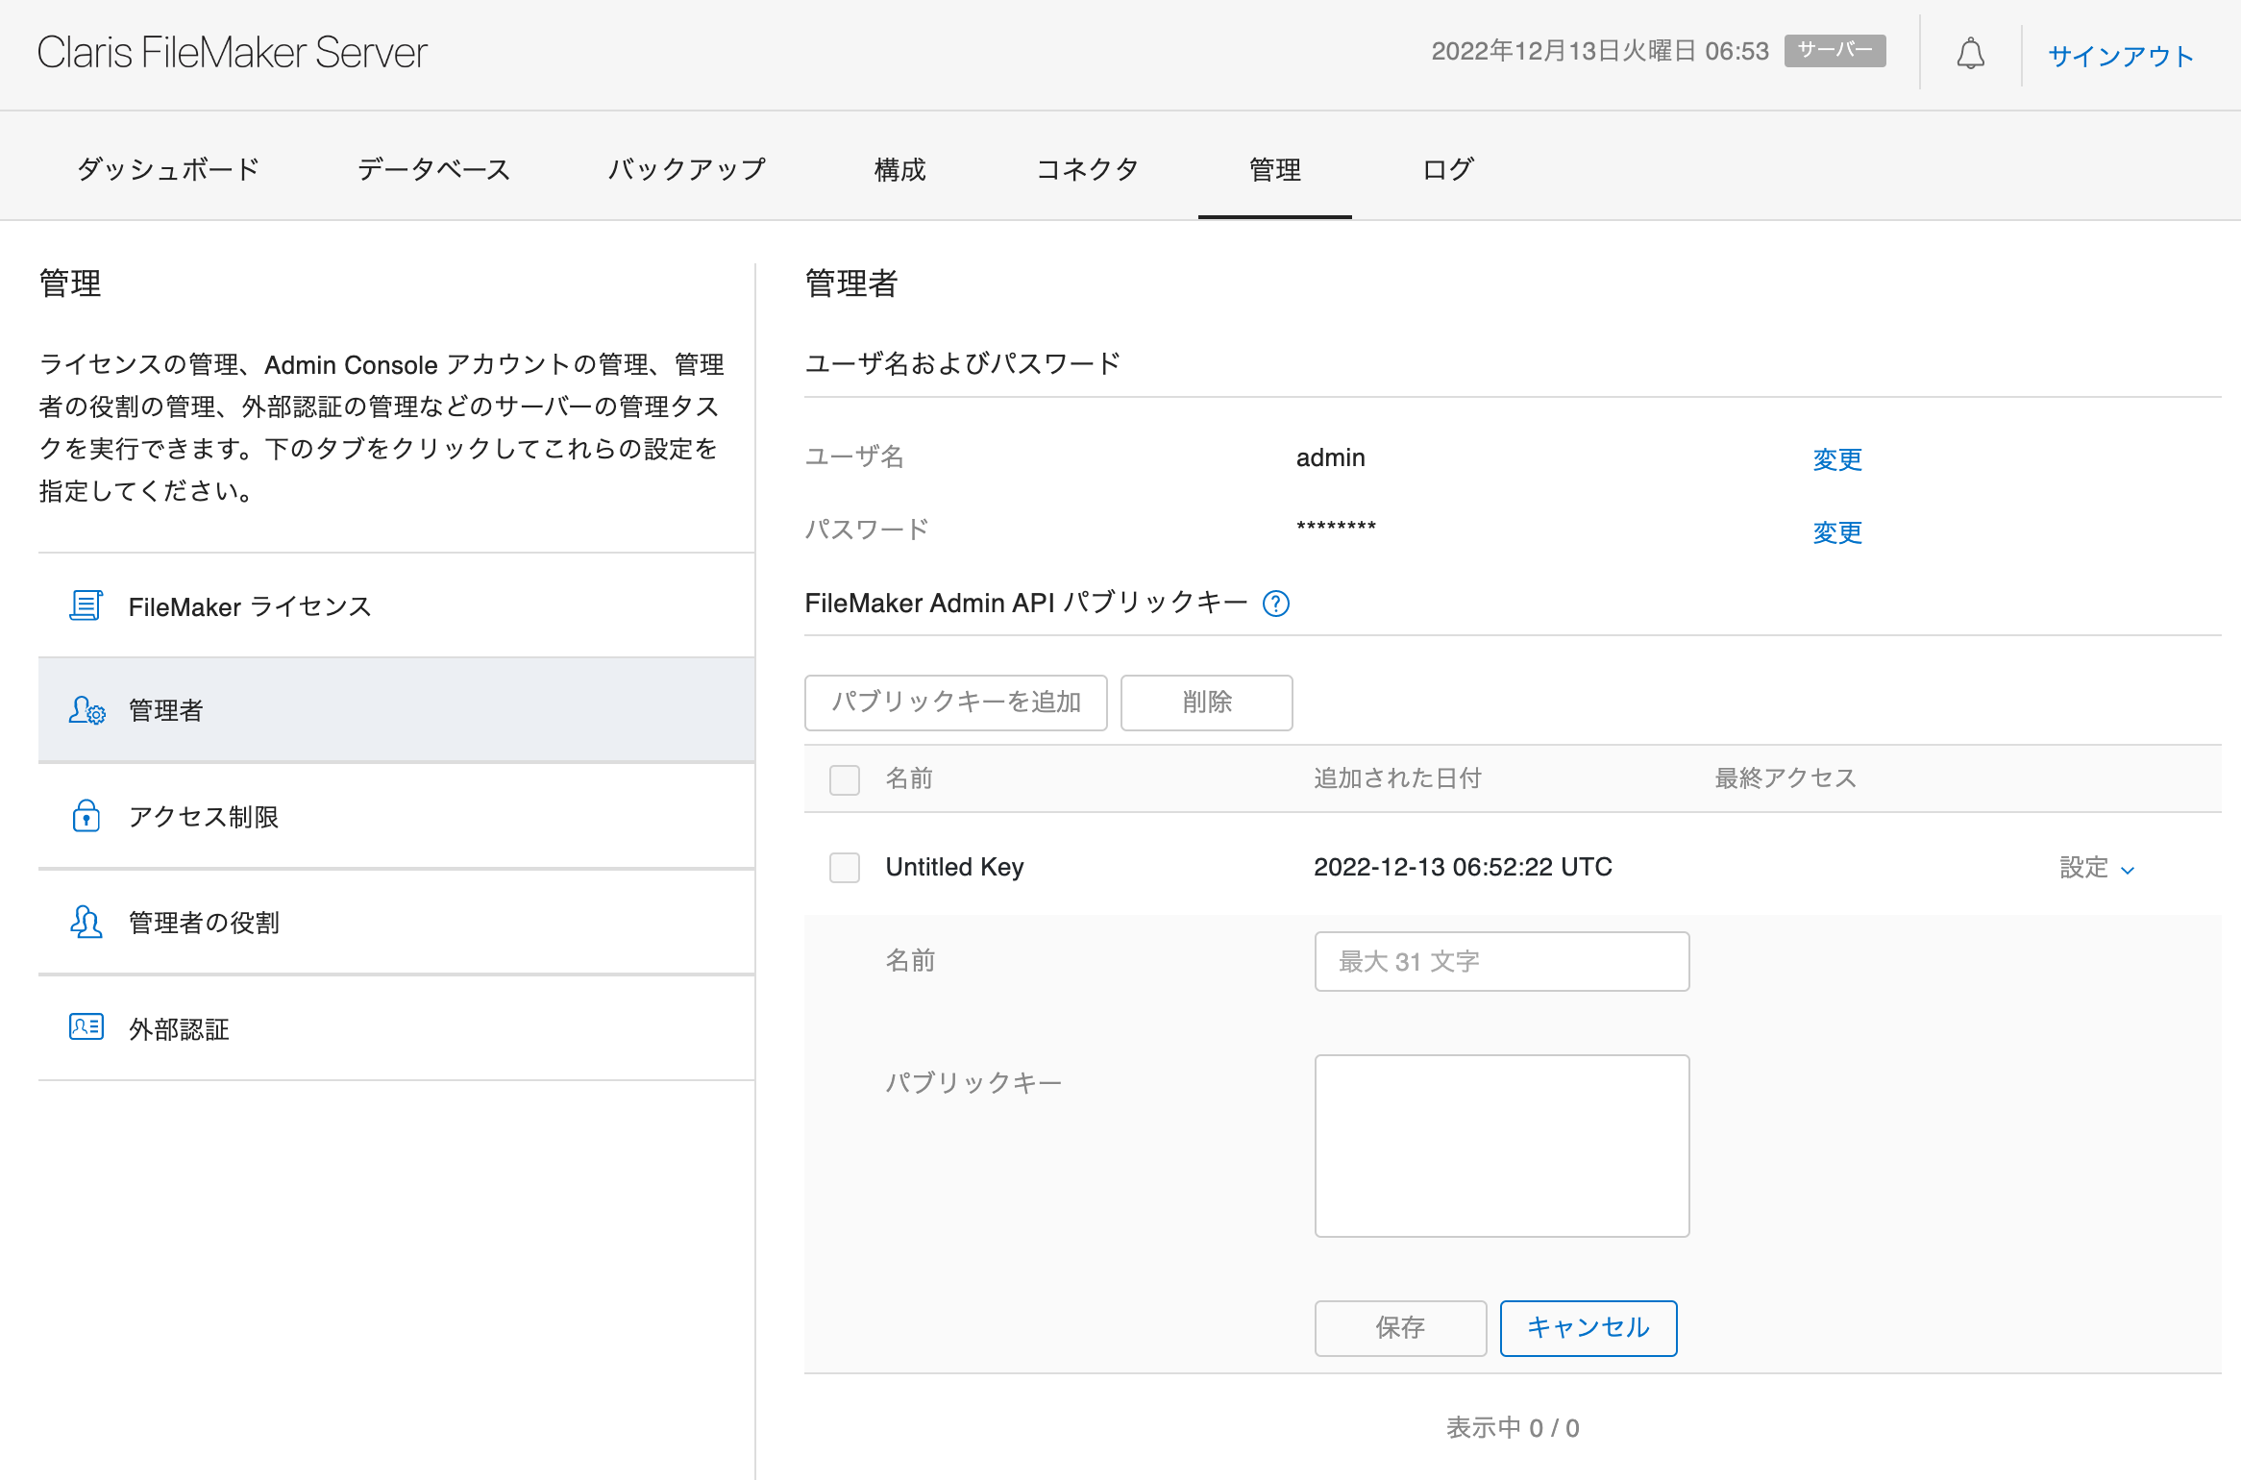
Task: Click into the パブリックキー text area
Action: 1501,1146
